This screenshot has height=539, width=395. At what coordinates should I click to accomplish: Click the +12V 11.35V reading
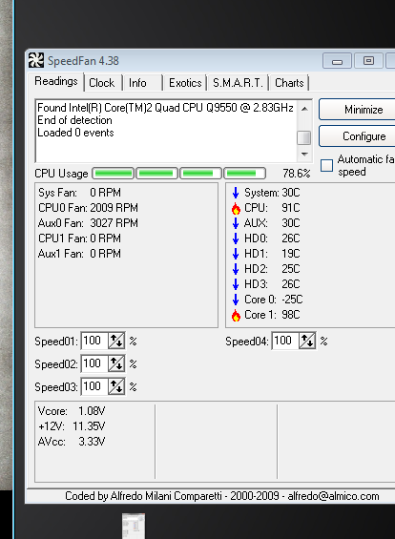click(72, 426)
